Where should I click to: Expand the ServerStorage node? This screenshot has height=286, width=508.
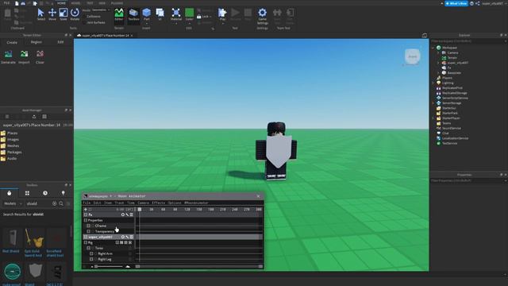click(433, 103)
